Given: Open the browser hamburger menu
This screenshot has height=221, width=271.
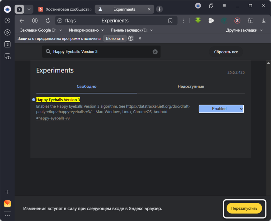Looking at the screenshot, I should [x=224, y=6].
